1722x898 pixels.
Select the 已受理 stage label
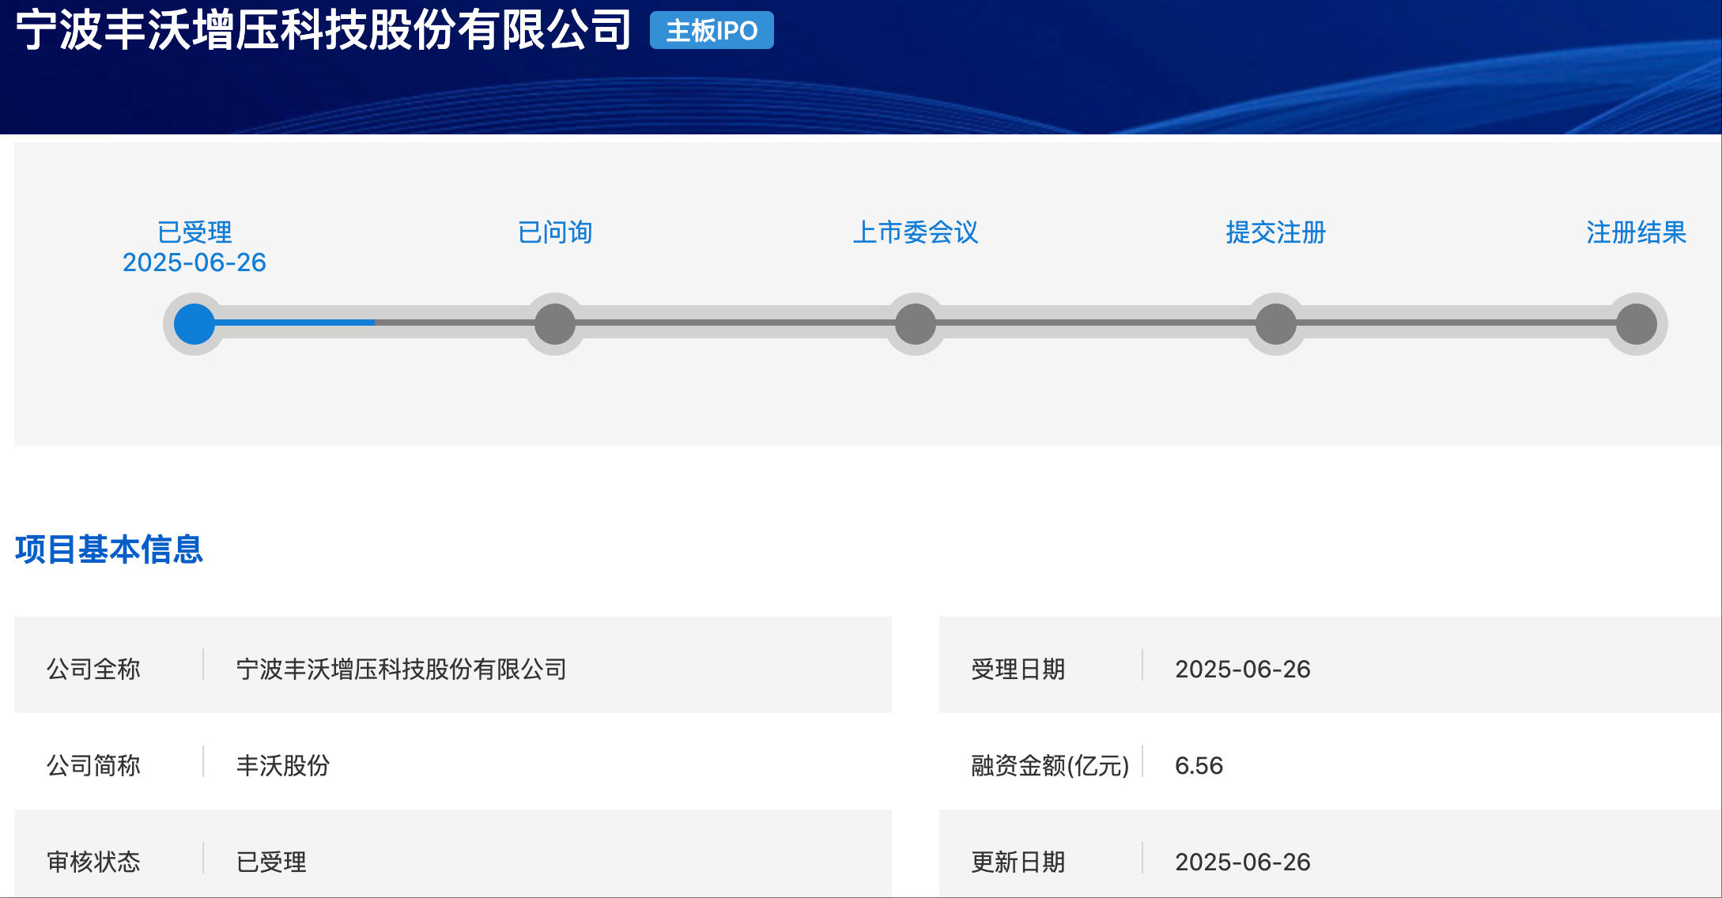point(194,232)
